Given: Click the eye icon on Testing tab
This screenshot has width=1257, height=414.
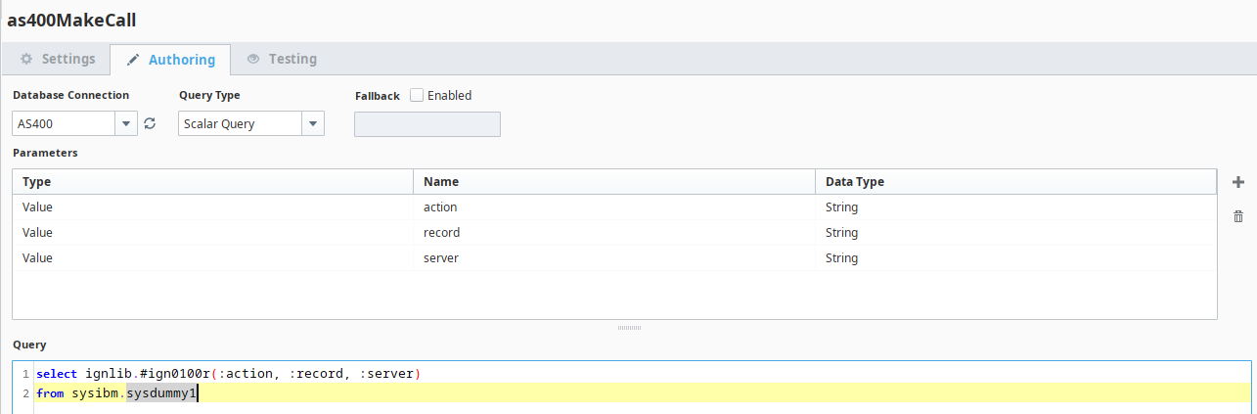Looking at the screenshot, I should [x=253, y=59].
